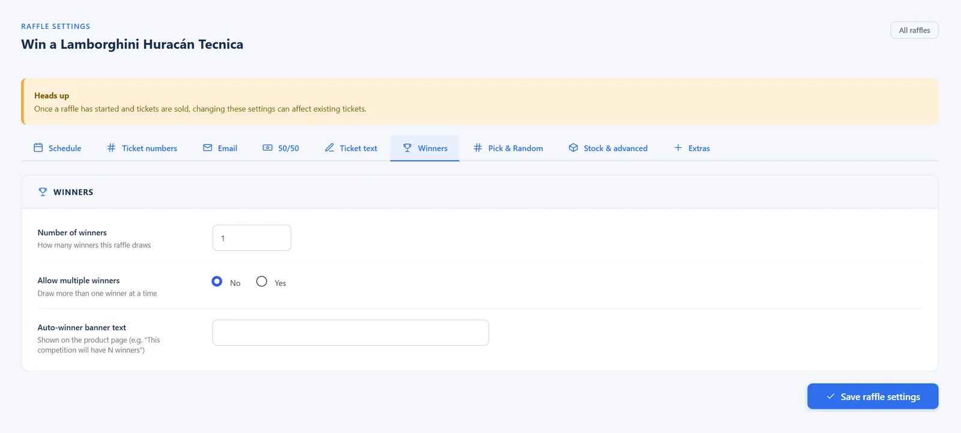Go to the Email tab
This screenshot has width=961, height=433.
pos(220,148)
